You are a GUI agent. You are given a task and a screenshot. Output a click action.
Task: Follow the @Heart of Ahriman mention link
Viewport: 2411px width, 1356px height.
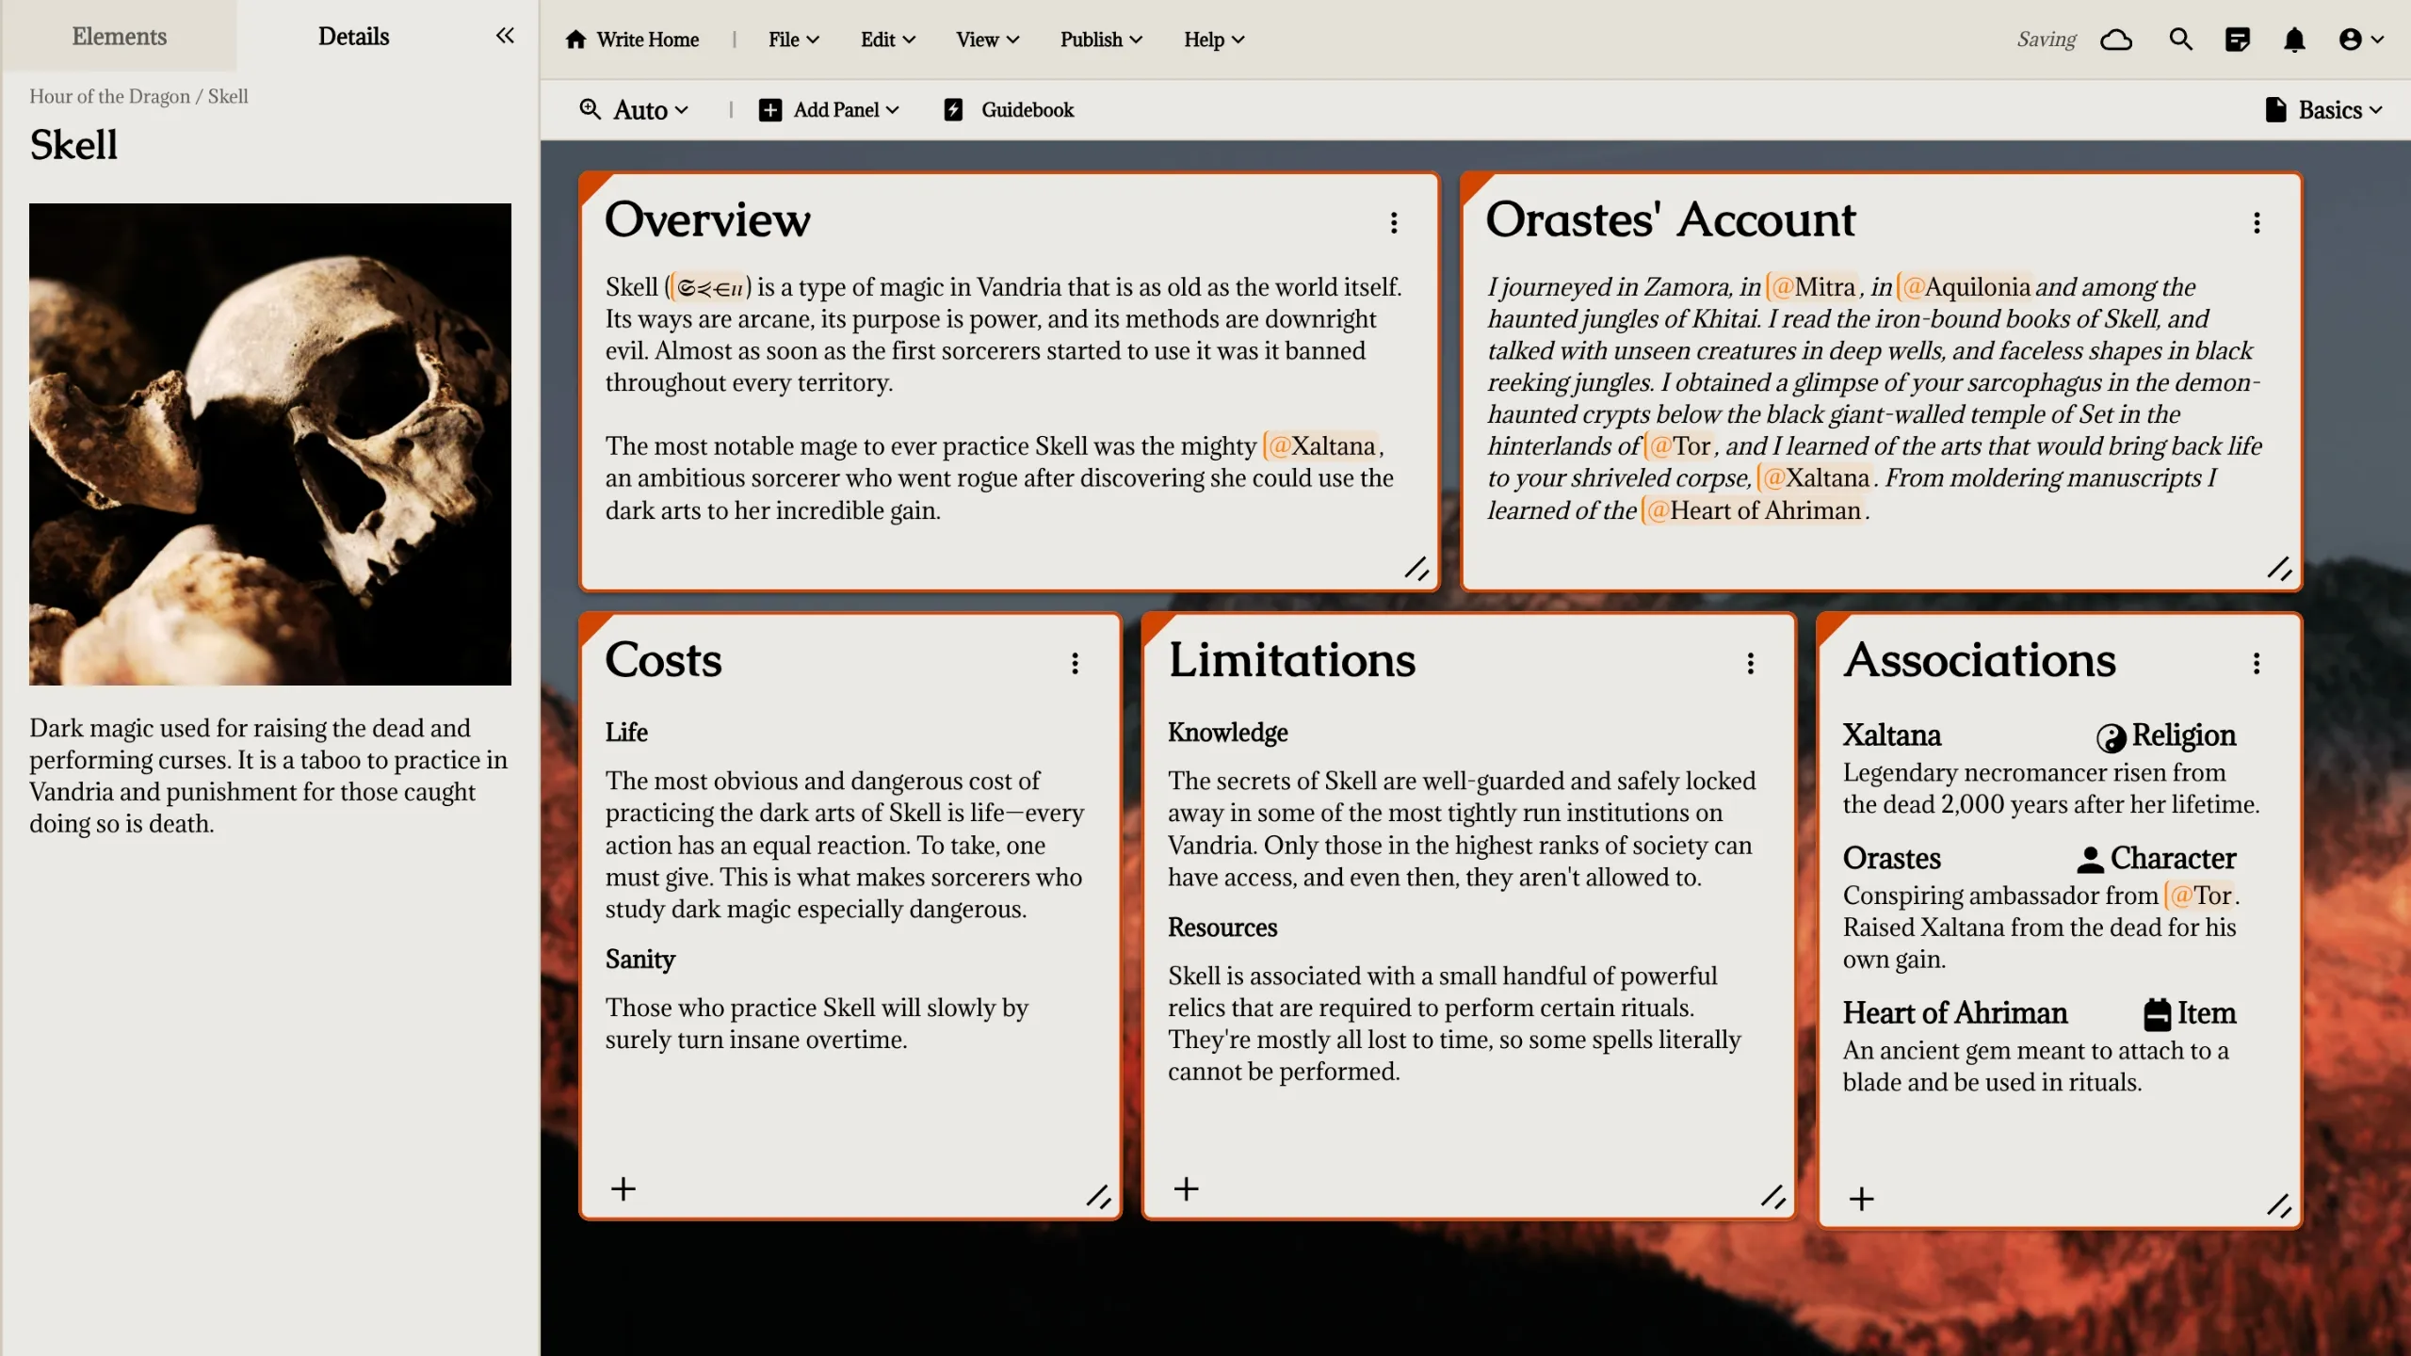(1754, 510)
